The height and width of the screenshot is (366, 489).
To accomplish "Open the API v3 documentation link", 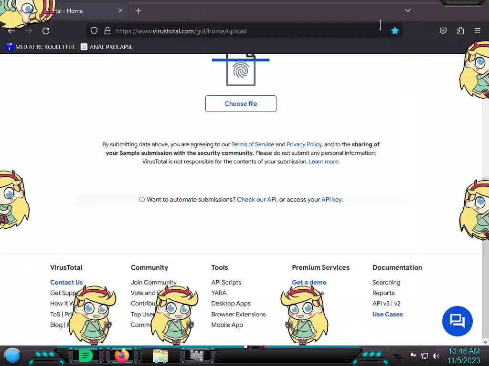I will tap(381, 304).
